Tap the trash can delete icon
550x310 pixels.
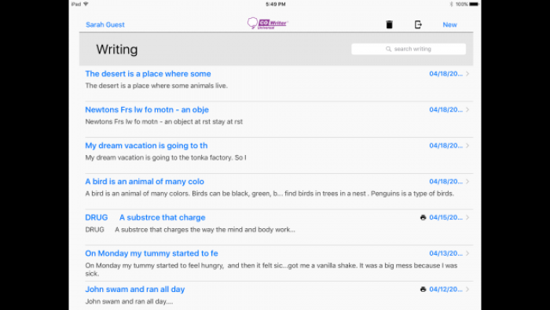(389, 24)
